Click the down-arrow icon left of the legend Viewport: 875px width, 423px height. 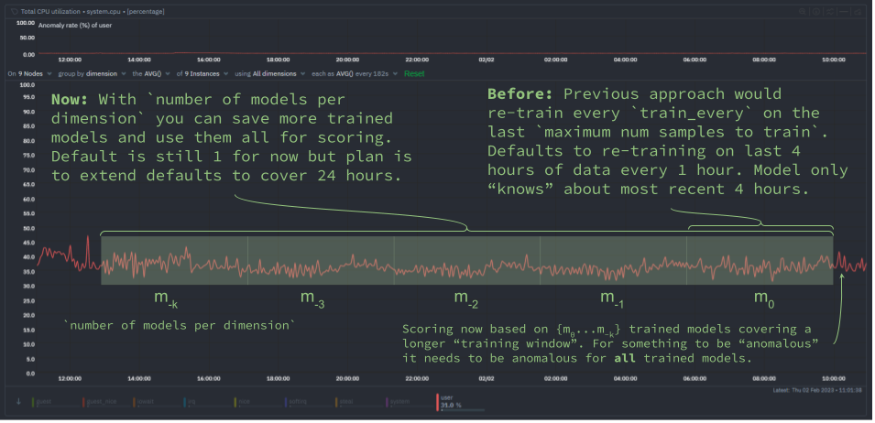click(18, 400)
